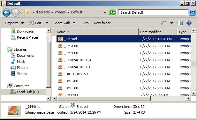This screenshot has width=197, height=120.
Task: Open the Edit dropdown arrow
Action: click(47, 23)
